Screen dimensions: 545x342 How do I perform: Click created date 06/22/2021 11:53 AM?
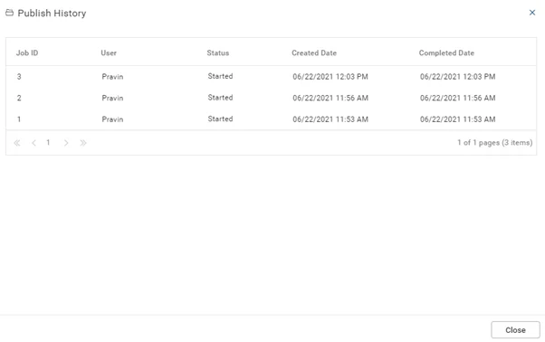[330, 119]
